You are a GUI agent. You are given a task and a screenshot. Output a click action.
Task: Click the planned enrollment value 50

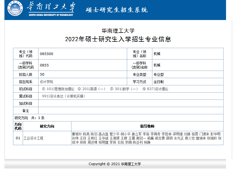(42, 74)
